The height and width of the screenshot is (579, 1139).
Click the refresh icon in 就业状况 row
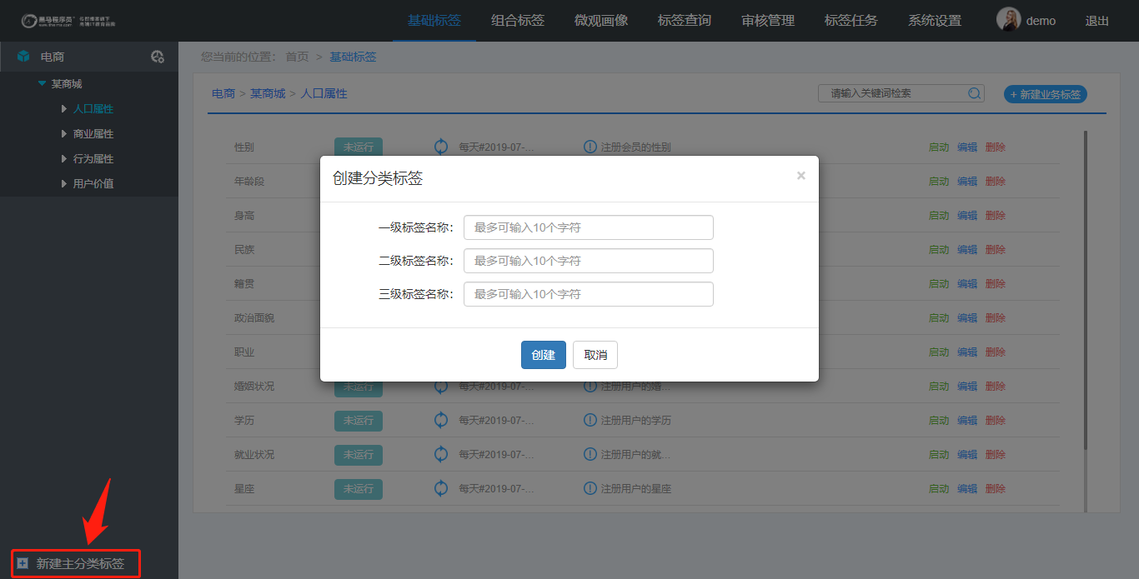point(441,454)
